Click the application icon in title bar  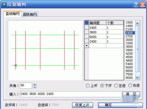4,4
